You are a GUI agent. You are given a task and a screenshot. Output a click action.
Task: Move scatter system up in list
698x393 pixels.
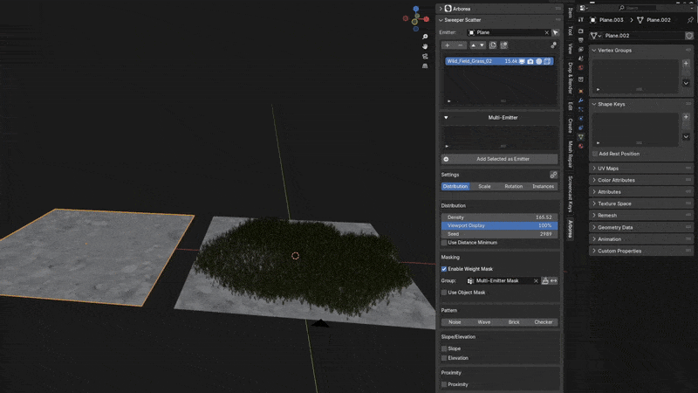[x=473, y=45]
